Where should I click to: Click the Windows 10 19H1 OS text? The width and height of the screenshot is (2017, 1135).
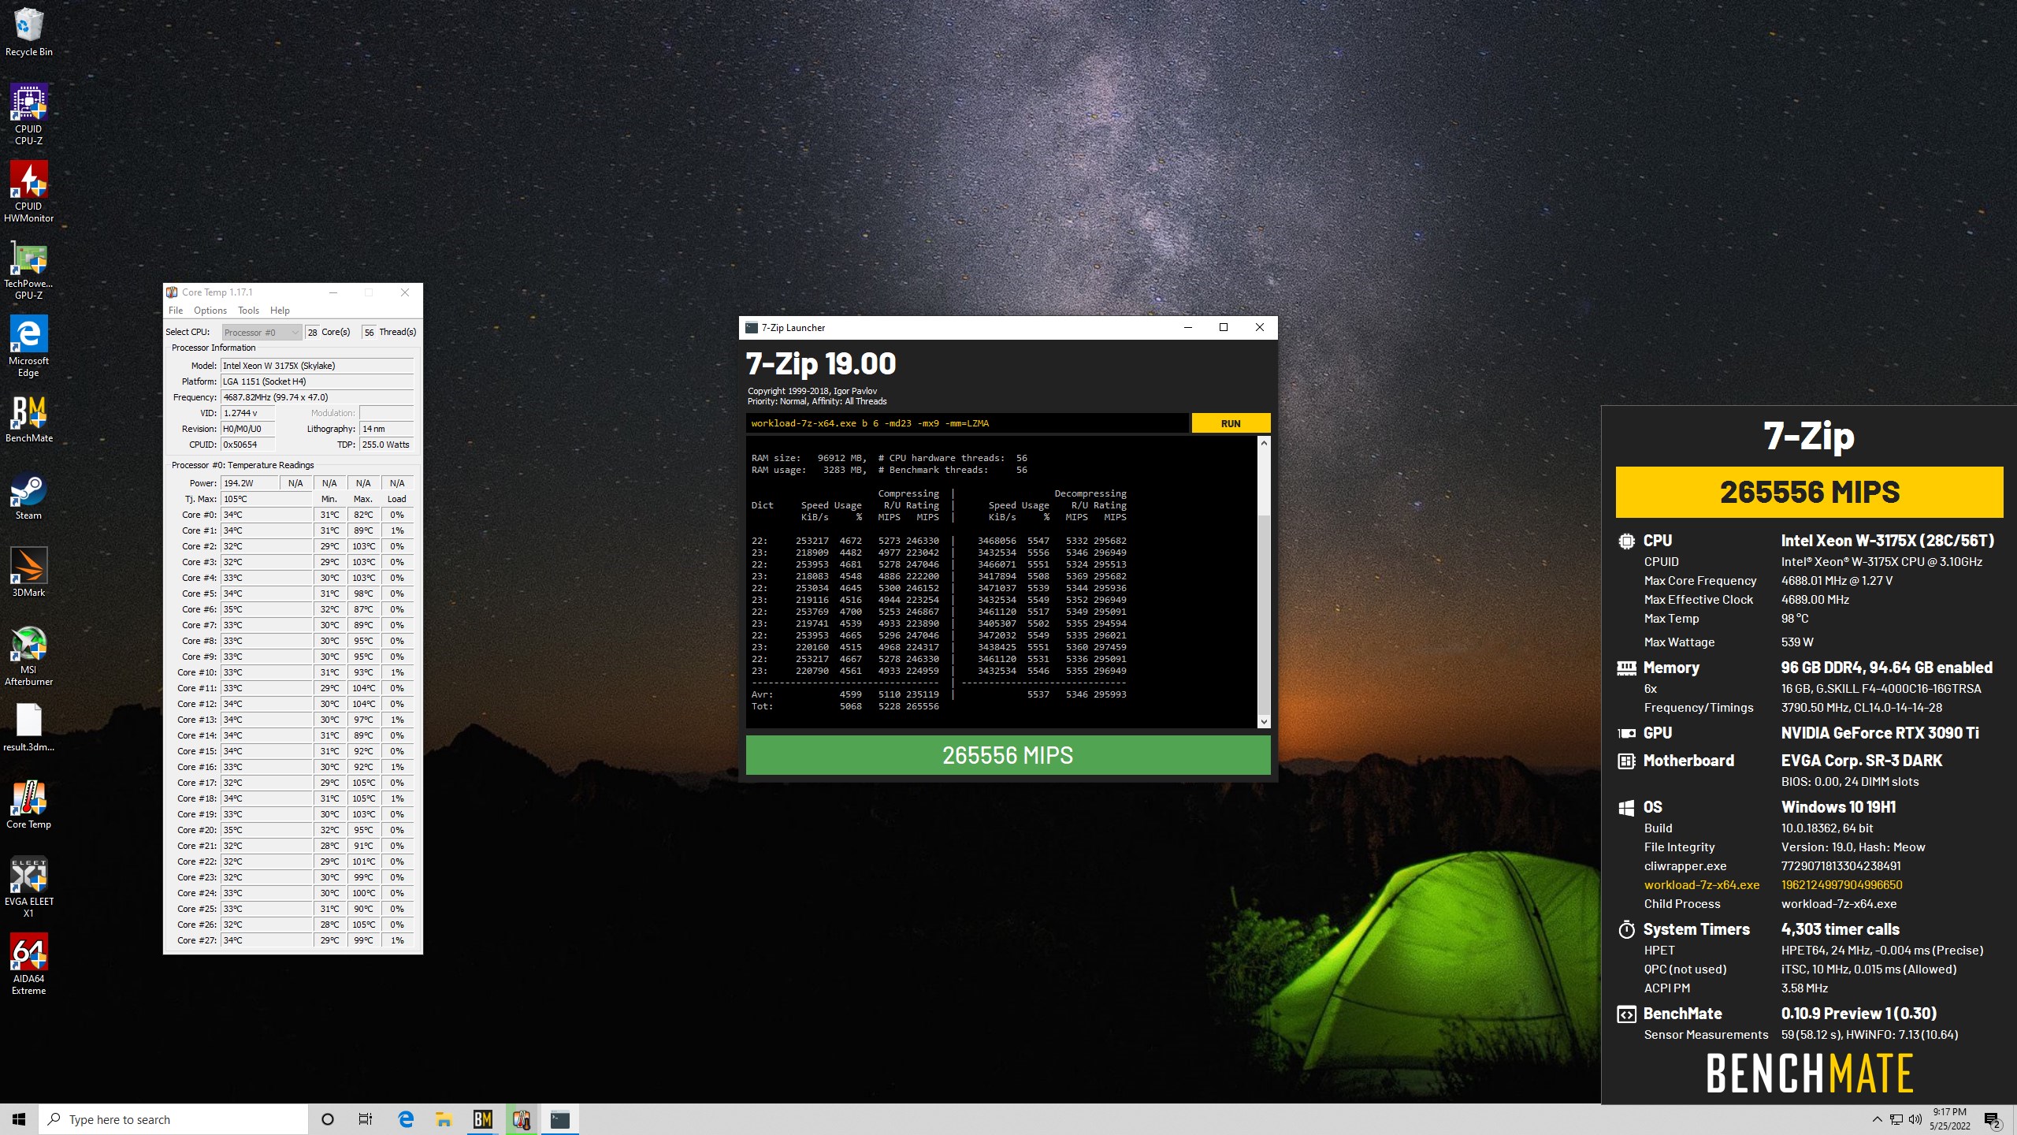coord(1838,807)
